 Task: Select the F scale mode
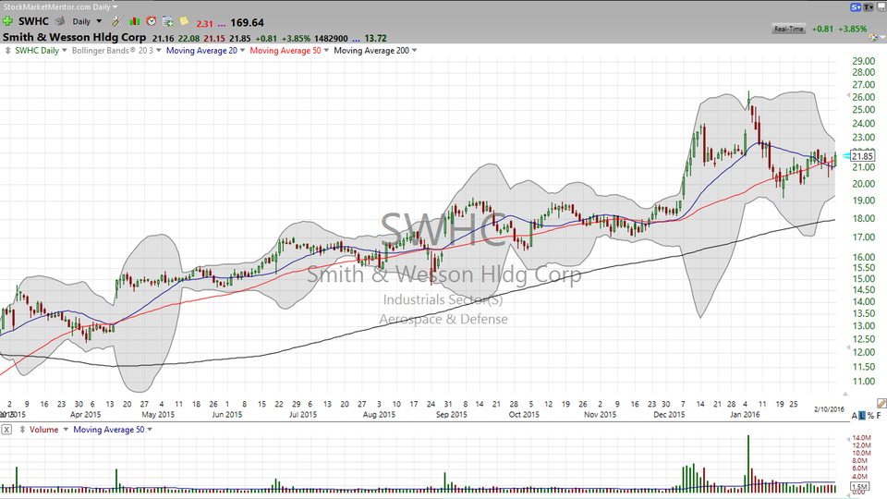tap(879, 416)
